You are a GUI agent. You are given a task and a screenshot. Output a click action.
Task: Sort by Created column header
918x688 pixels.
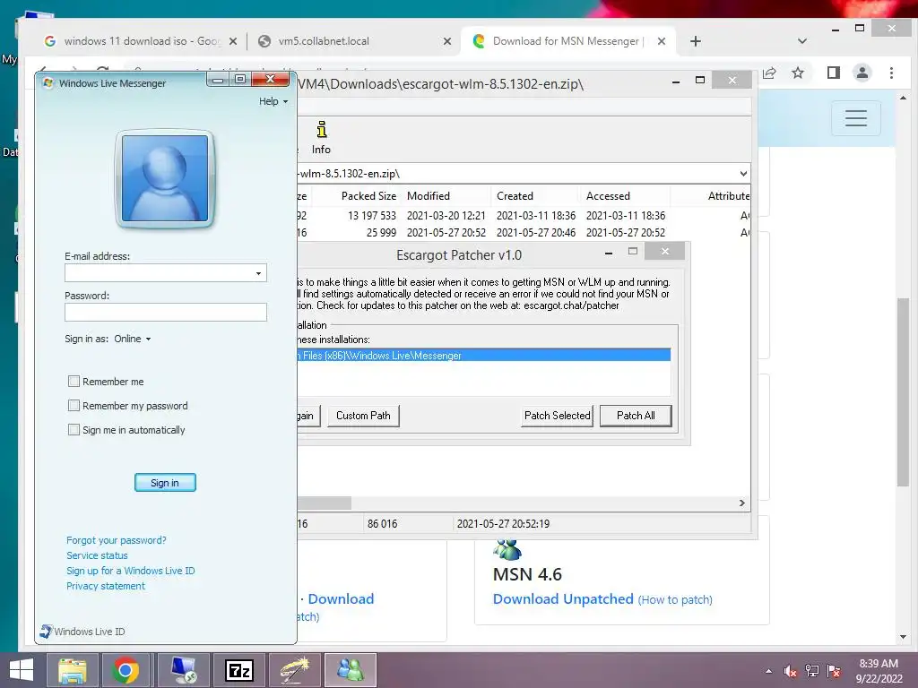pos(535,196)
